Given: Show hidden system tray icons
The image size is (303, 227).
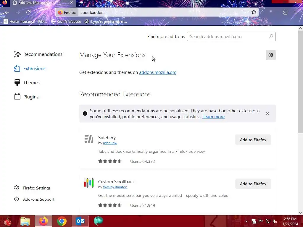Looking at the screenshot, I should pyautogui.click(x=246, y=221).
